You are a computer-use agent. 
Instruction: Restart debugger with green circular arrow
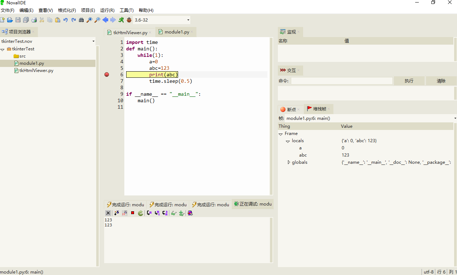[x=141, y=213]
